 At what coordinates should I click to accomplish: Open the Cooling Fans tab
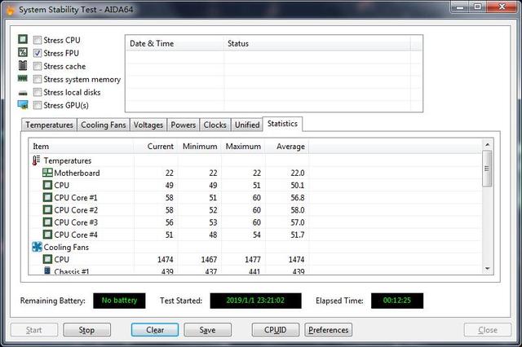click(x=104, y=125)
